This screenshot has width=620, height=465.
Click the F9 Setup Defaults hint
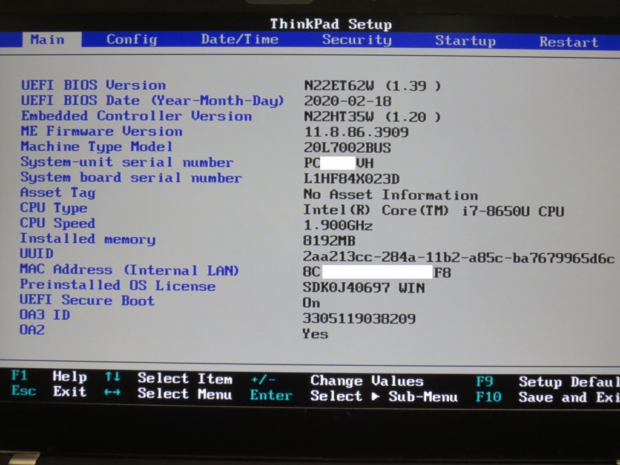click(547, 382)
